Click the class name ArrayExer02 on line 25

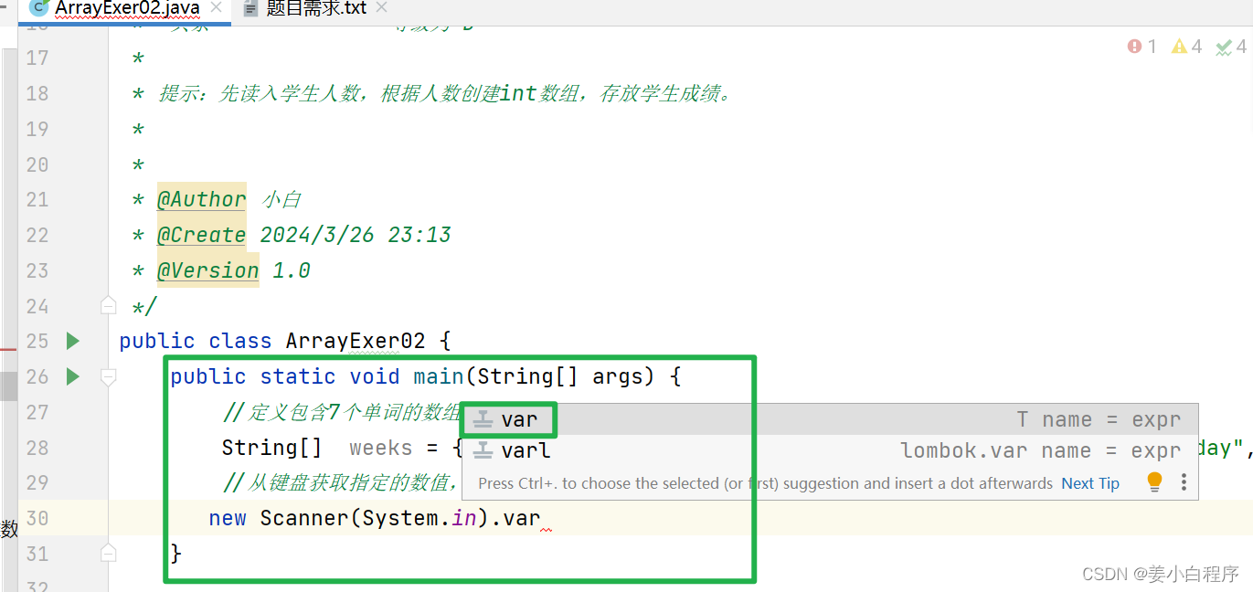coord(356,341)
